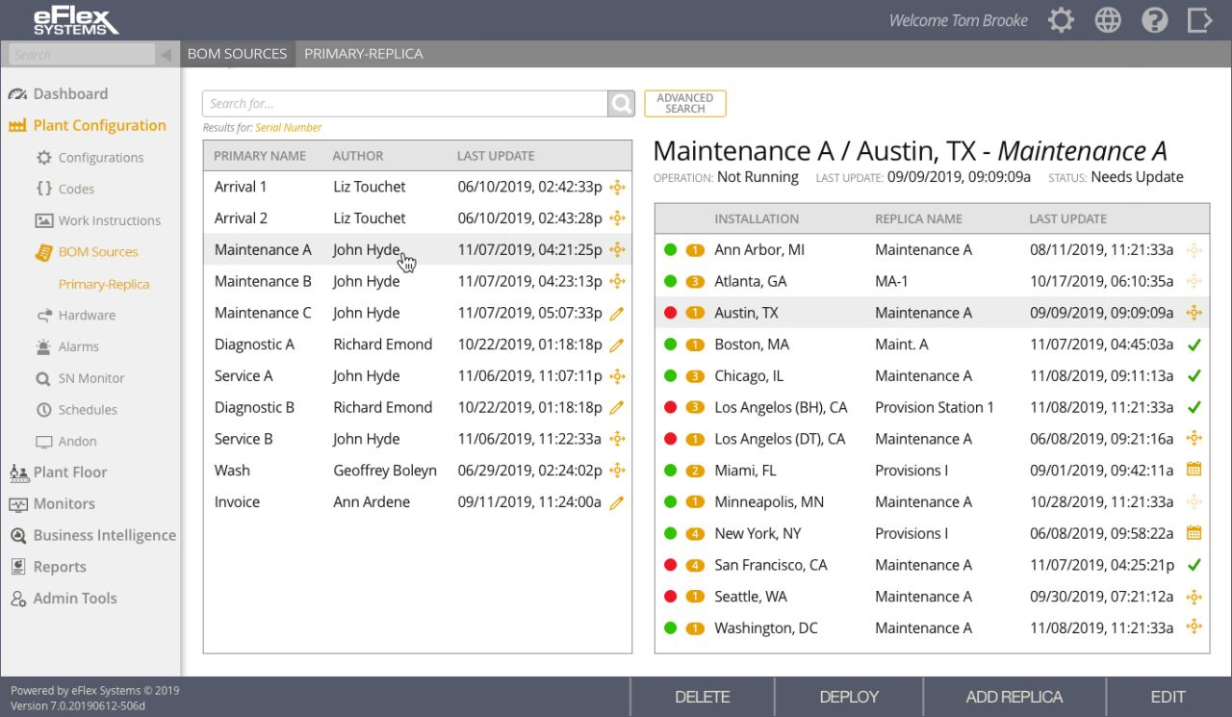Image resolution: width=1232 pixels, height=717 pixels.
Task: Click the DEPLOY button in footer
Action: [x=849, y=697]
